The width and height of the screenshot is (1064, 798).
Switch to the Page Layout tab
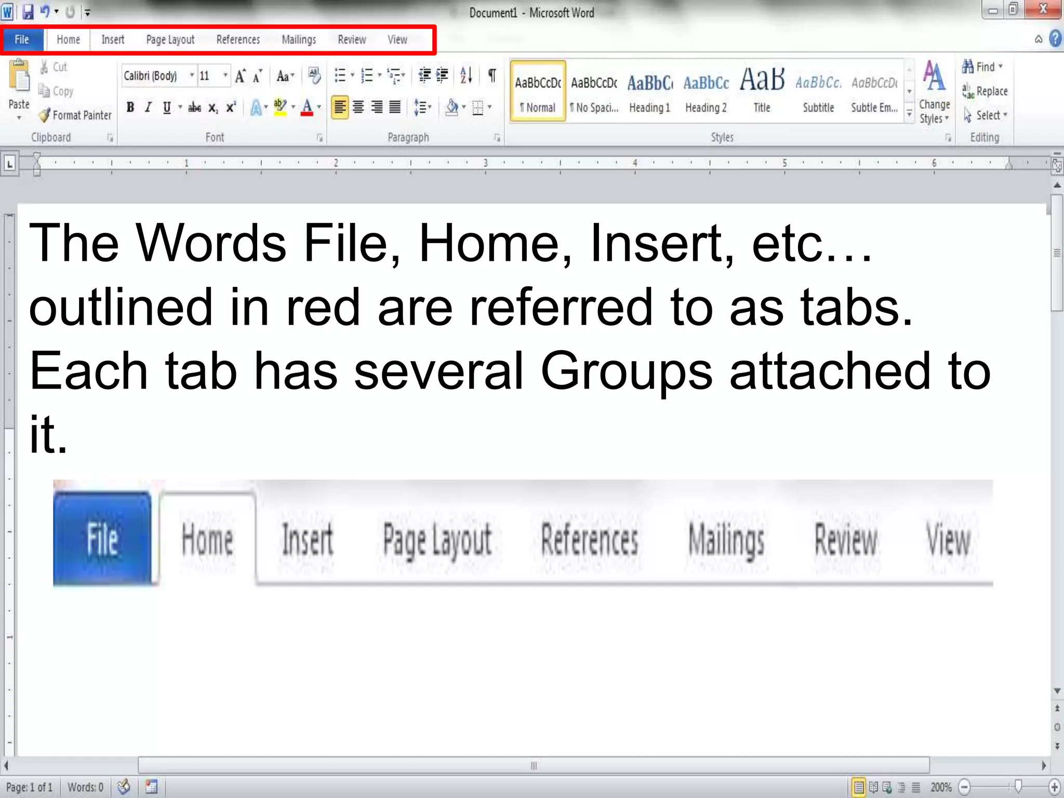tap(170, 39)
